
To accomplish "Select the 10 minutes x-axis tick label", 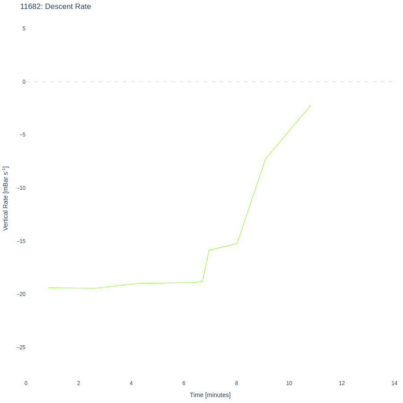I will coord(289,383).
